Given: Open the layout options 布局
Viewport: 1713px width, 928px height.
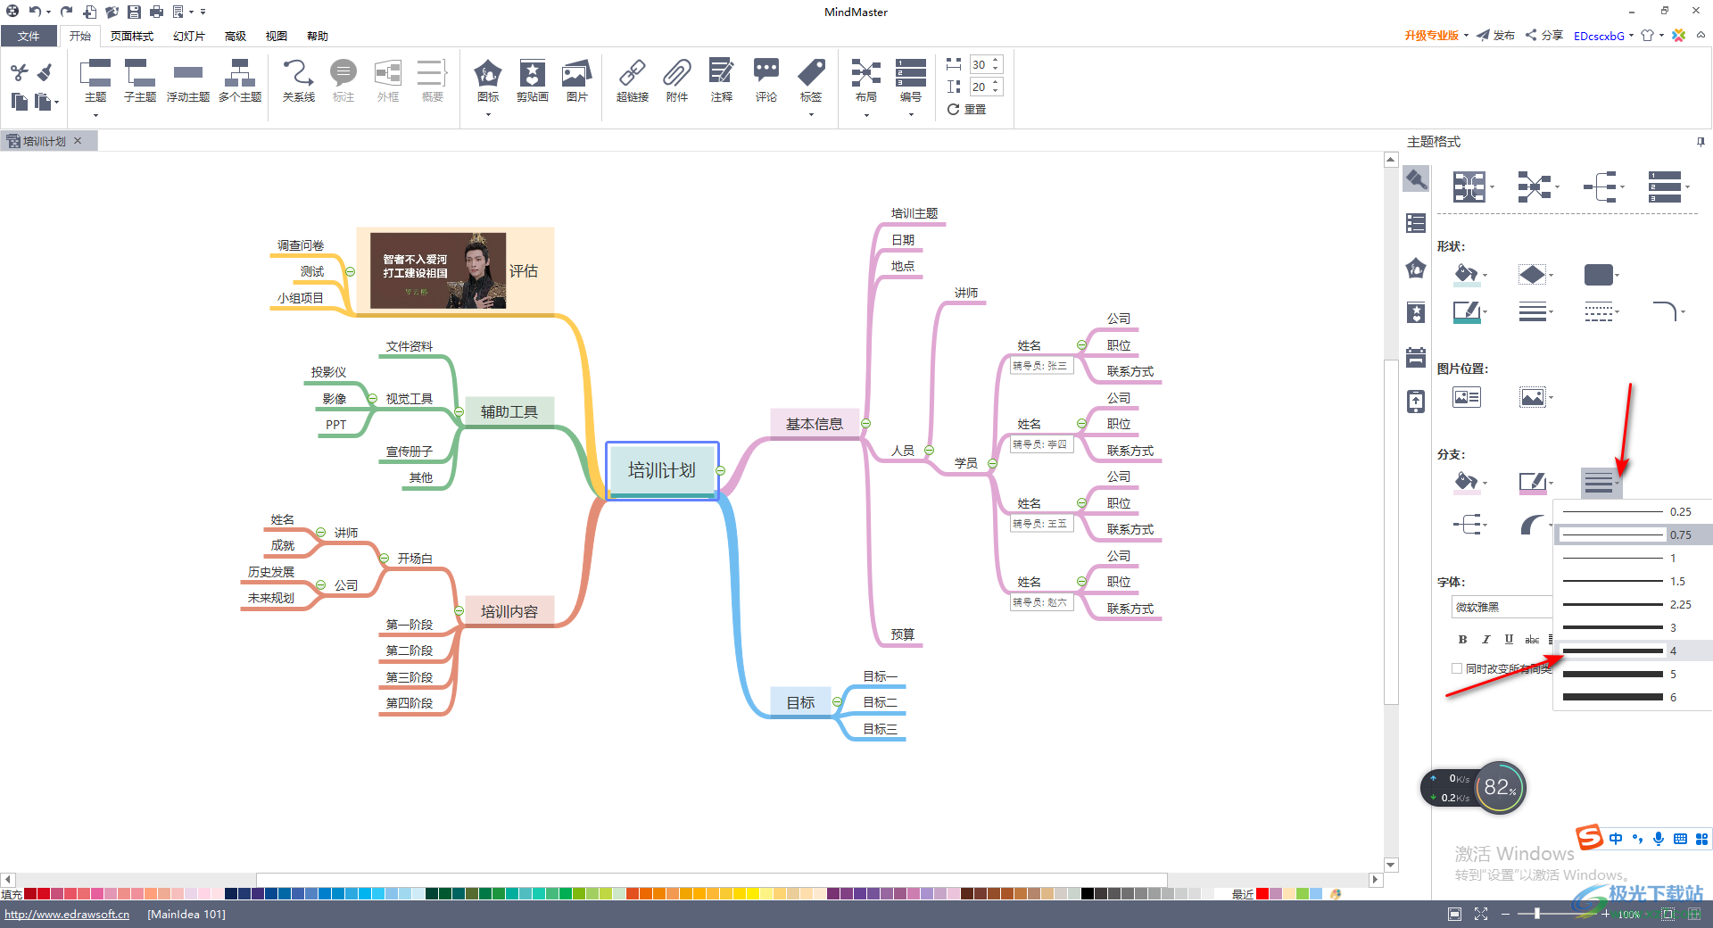Looking at the screenshot, I should click(865, 80).
